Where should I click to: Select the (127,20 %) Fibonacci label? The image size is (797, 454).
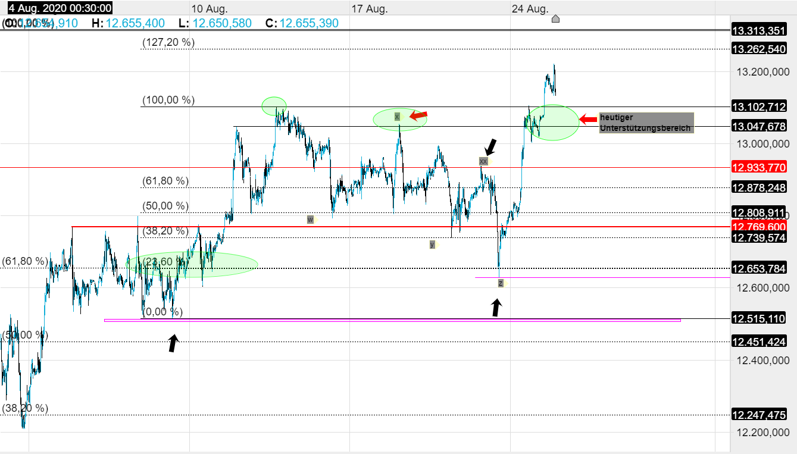168,42
